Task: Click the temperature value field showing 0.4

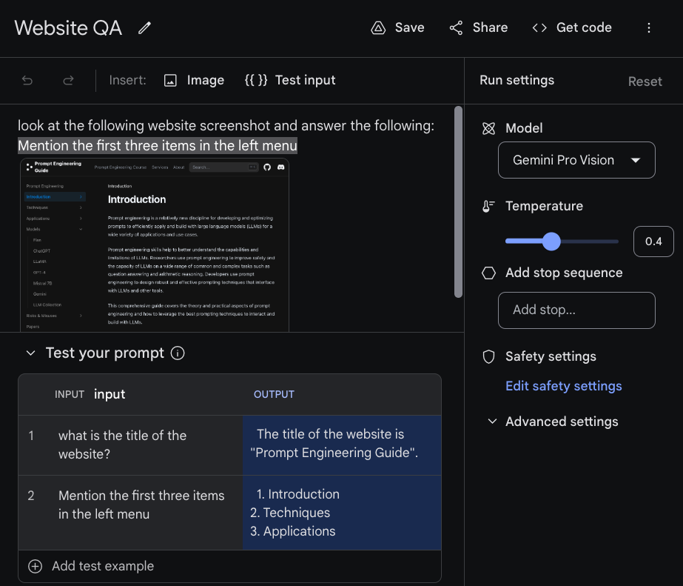Action: coord(653,242)
